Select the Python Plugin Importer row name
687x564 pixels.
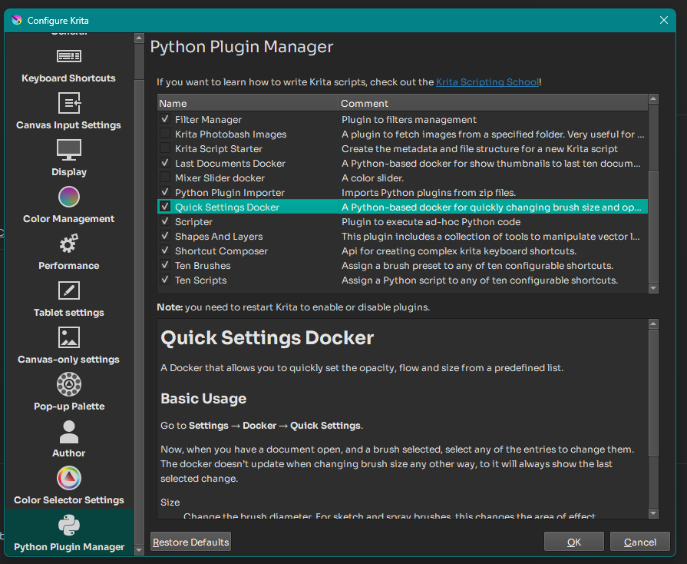230,193
